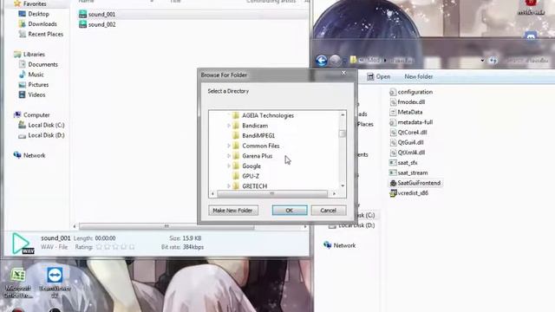Select the Google folder icon
Viewport: 555px width, 312px height.
(x=236, y=166)
